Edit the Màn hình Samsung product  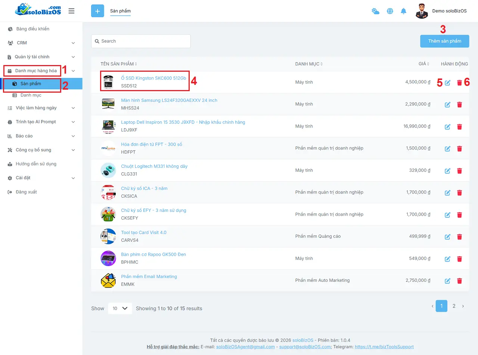click(x=447, y=105)
